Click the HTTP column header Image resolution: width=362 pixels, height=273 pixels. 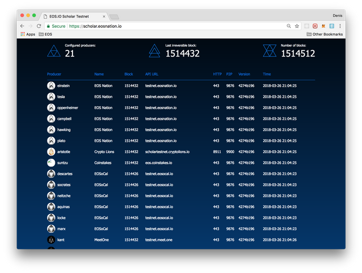tap(217, 74)
